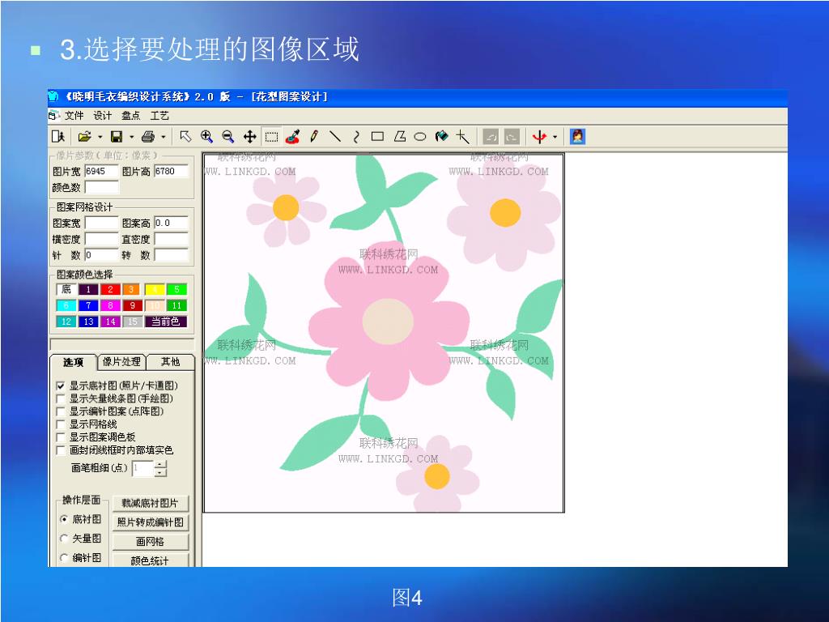829x622 pixels.
Task: Select the zoom in magnifier tool
Action: [x=206, y=137]
